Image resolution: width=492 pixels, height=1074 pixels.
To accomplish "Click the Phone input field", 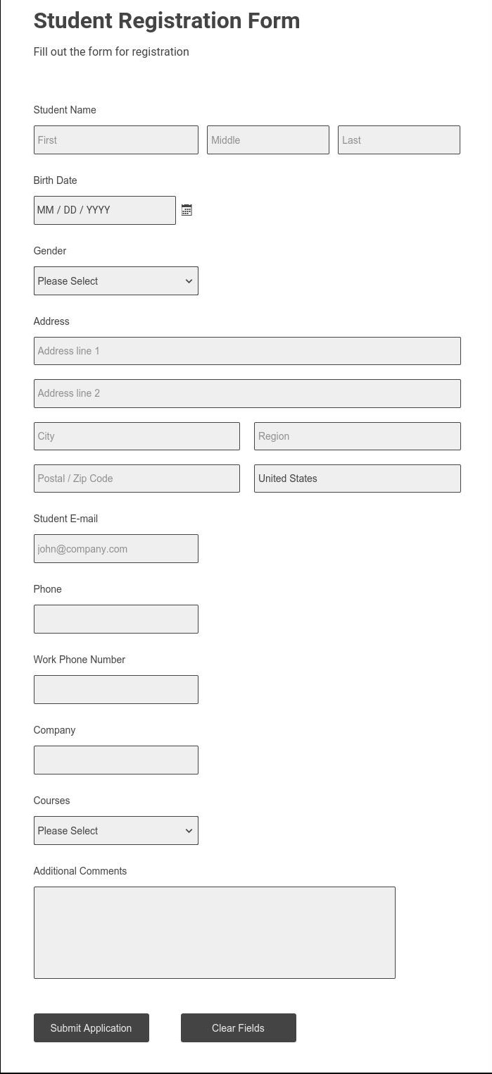I will coord(115,618).
